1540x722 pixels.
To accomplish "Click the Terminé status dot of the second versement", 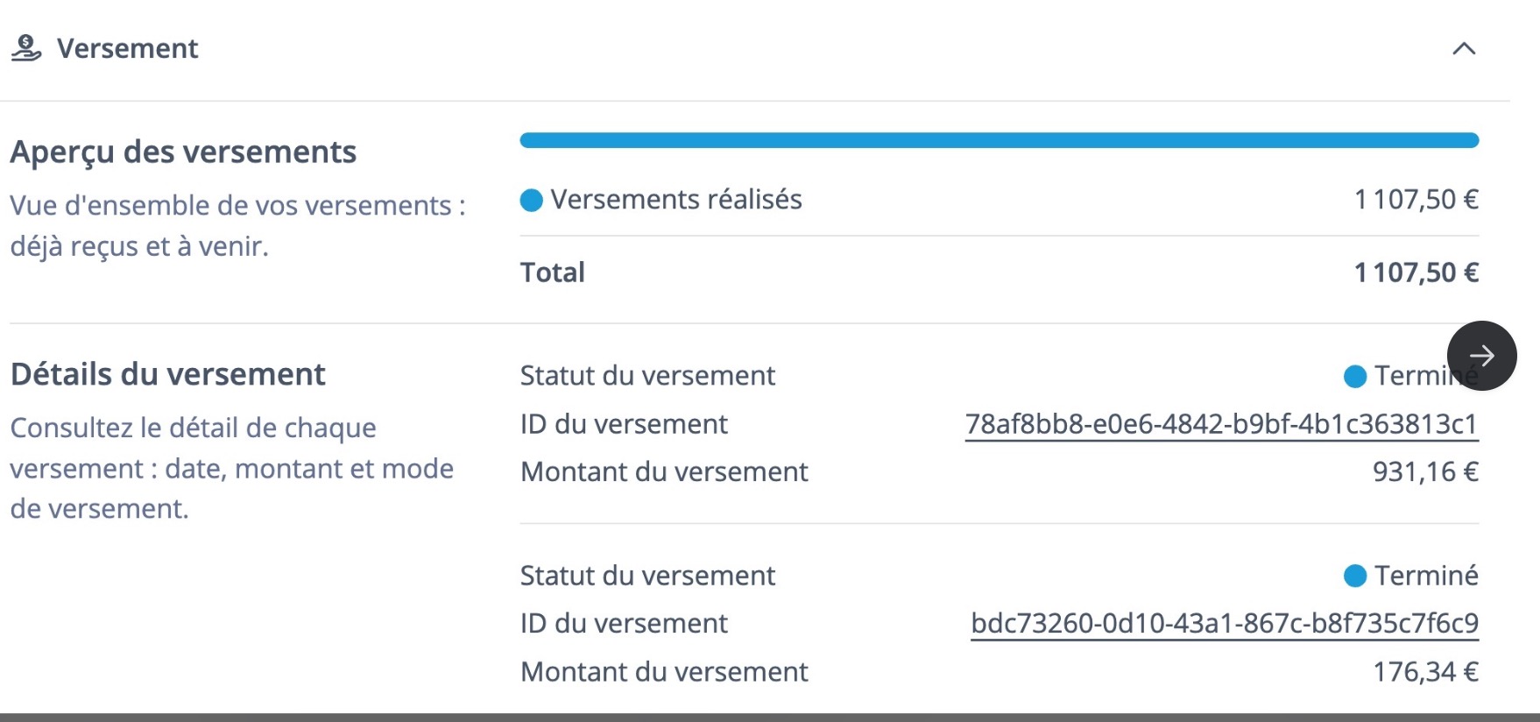I will pyautogui.click(x=1356, y=576).
